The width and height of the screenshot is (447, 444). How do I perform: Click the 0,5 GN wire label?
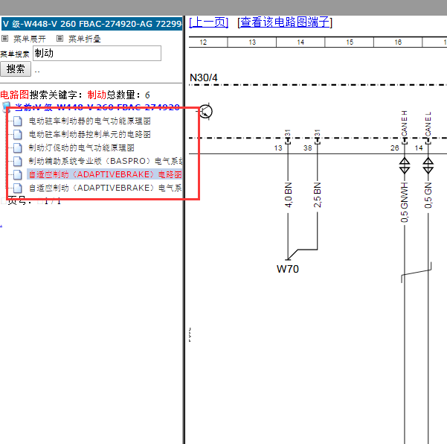click(x=428, y=195)
